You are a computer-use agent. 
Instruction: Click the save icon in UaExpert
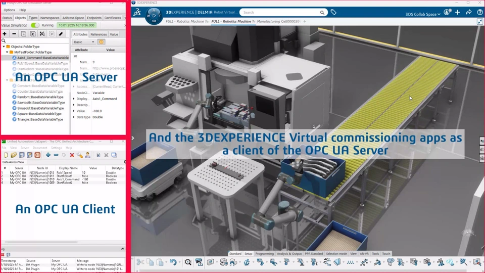click(x=22, y=155)
